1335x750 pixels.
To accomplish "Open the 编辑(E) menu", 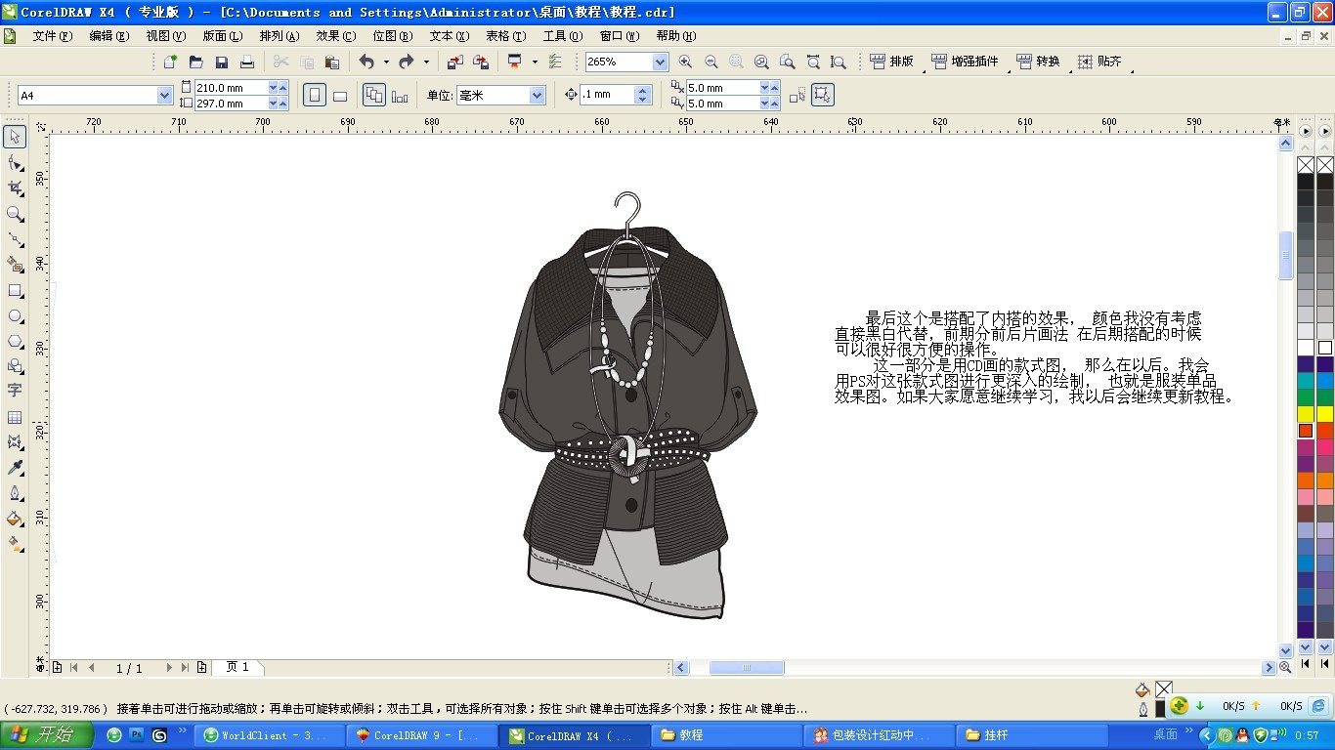I will pos(109,36).
